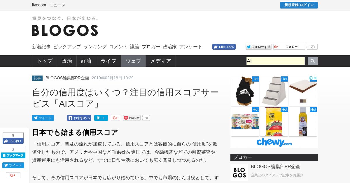Click the Google+ share icon under title

point(116,118)
